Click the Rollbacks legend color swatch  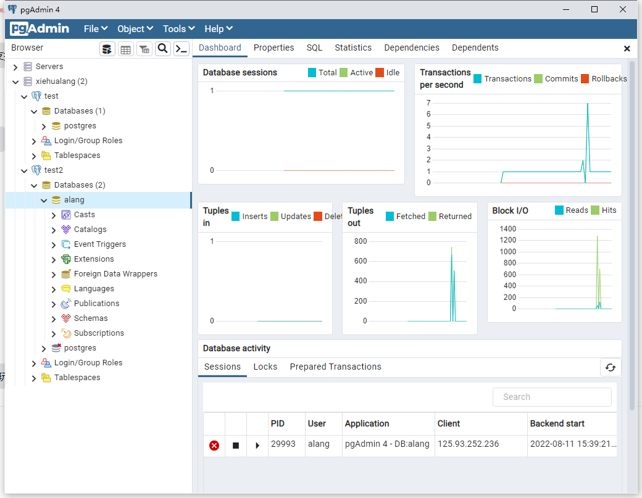pos(585,78)
